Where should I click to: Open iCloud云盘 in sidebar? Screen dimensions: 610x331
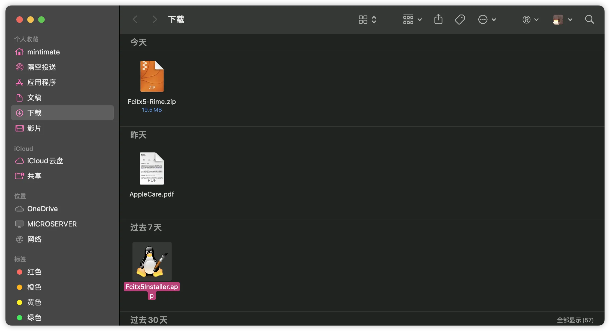[62, 161]
